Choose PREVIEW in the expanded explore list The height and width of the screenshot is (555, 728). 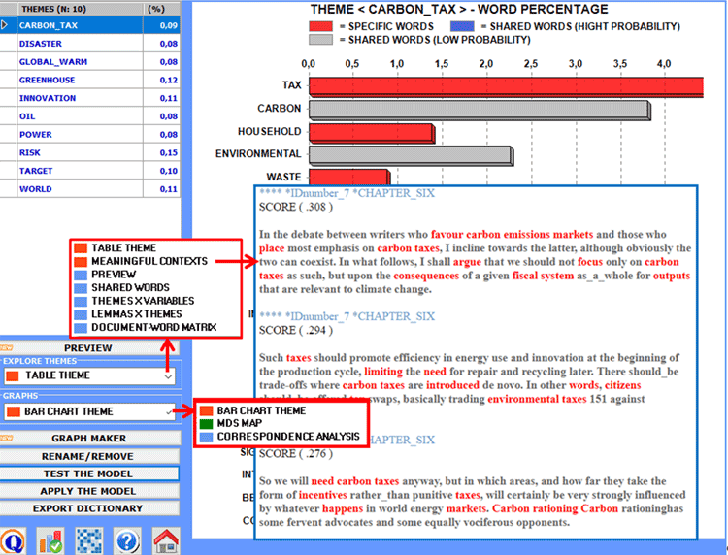coord(106,275)
